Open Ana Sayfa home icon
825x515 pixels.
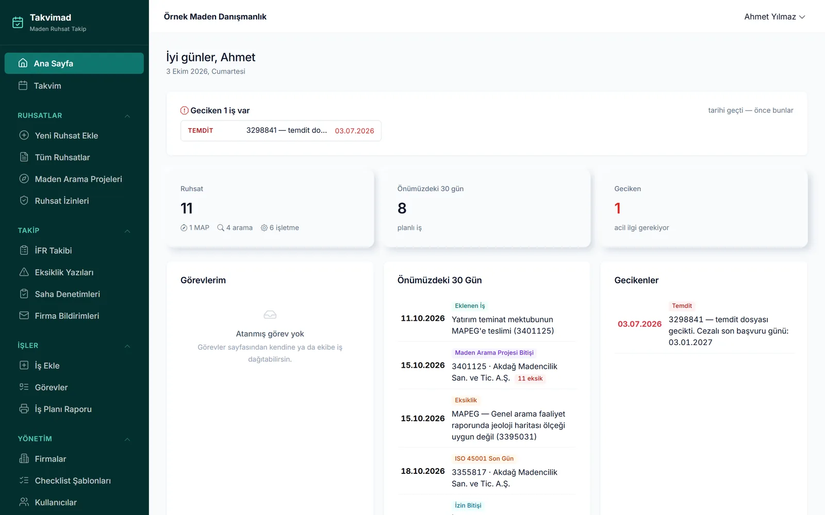[23, 63]
